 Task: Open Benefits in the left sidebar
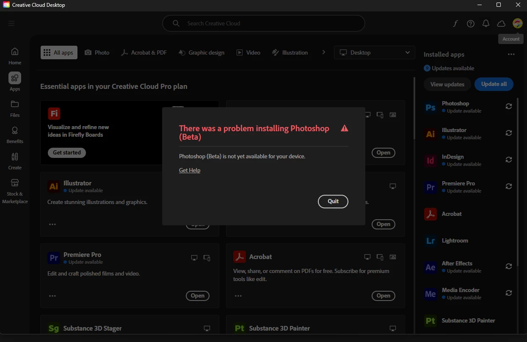coord(15,135)
